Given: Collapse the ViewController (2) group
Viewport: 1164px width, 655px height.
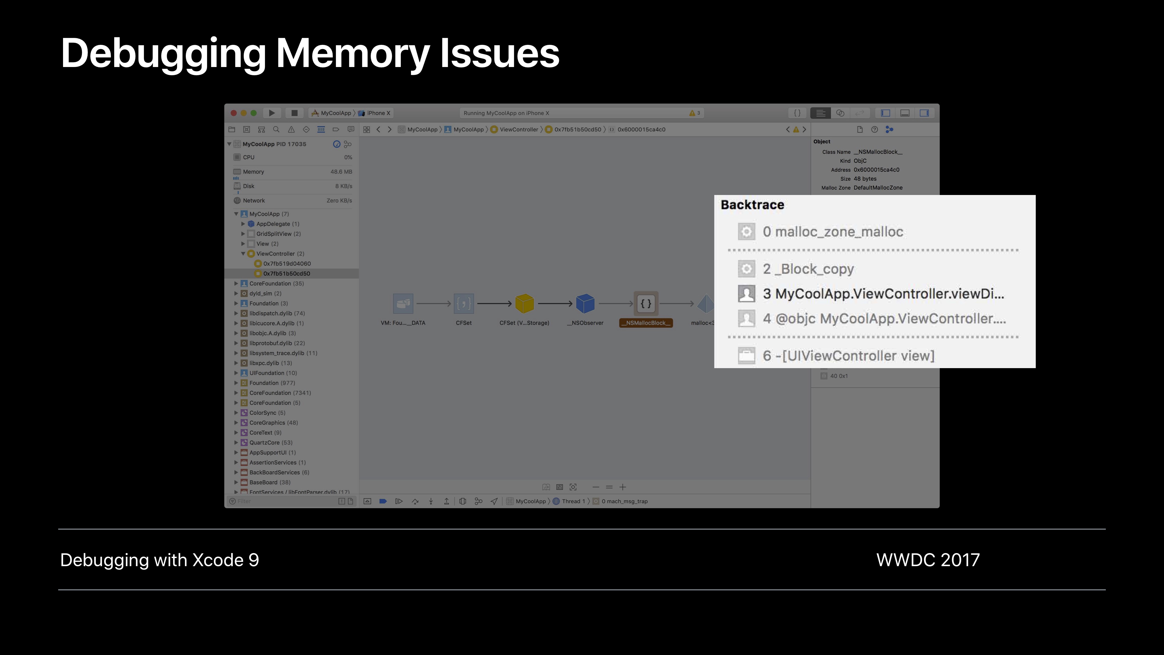Looking at the screenshot, I should (243, 254).
